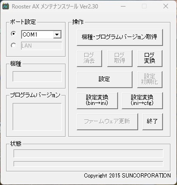177x185 pixels.
Task: Click the ログ取得 button
Action: point(120,58)
